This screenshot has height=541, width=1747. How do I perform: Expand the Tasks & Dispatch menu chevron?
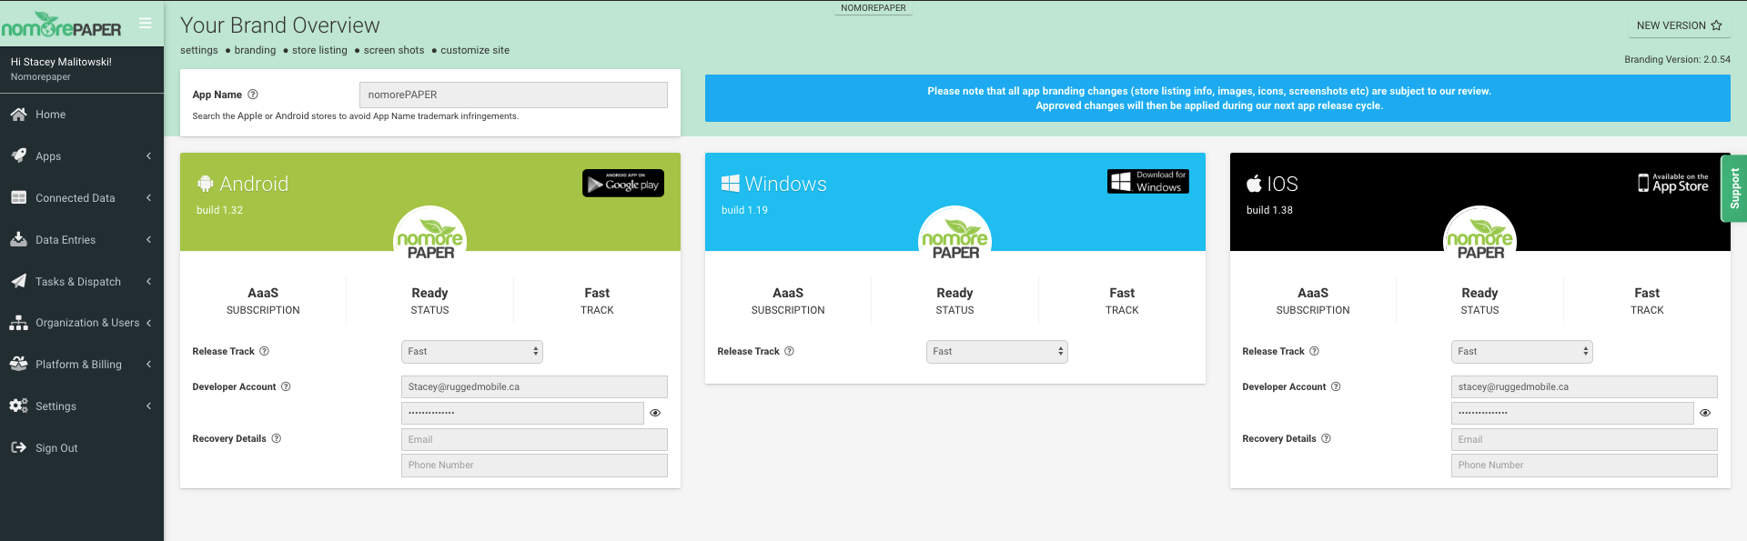pos(148,281)
